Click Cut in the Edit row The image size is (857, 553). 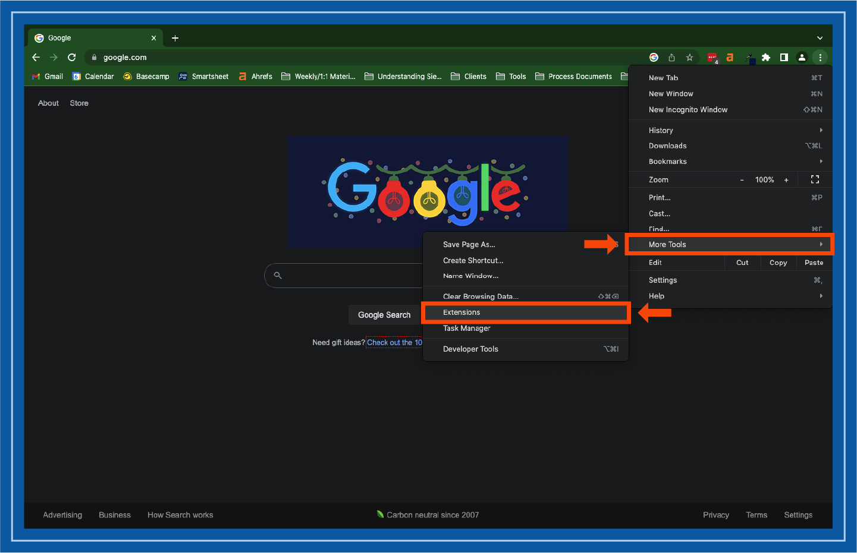click(742, 263)
